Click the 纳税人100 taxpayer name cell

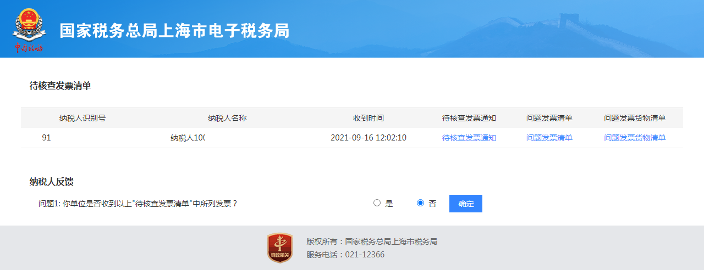tap(188, 138)
